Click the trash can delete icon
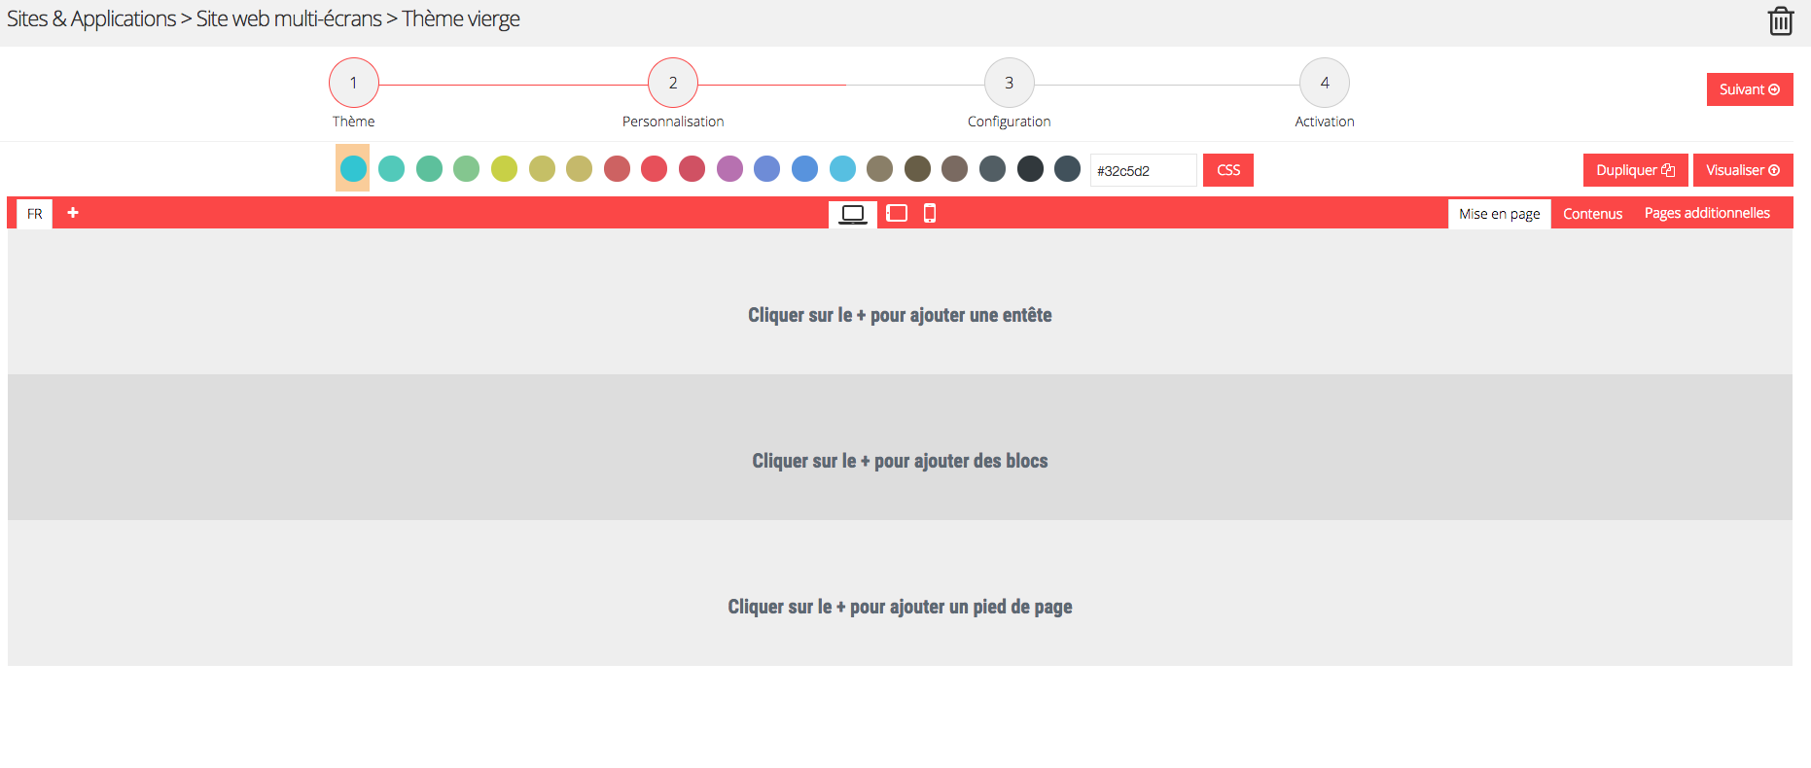The height and width of the screenshot is (768, 1811). [x=1780, y=20]
